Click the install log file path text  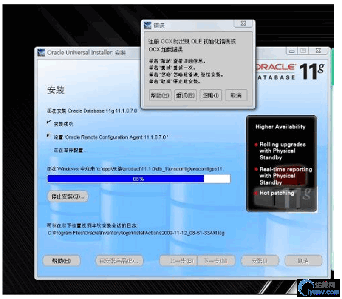click(x=136, y=233)
